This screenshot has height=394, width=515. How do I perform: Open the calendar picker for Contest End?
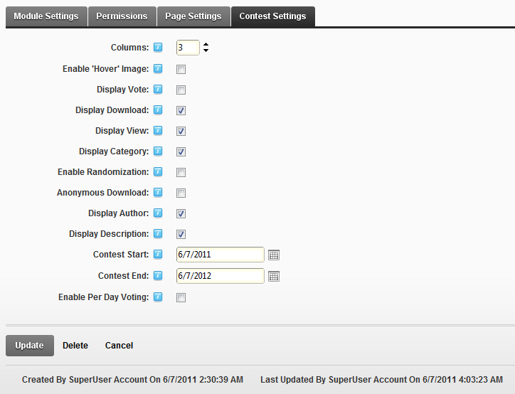[274, 277]
